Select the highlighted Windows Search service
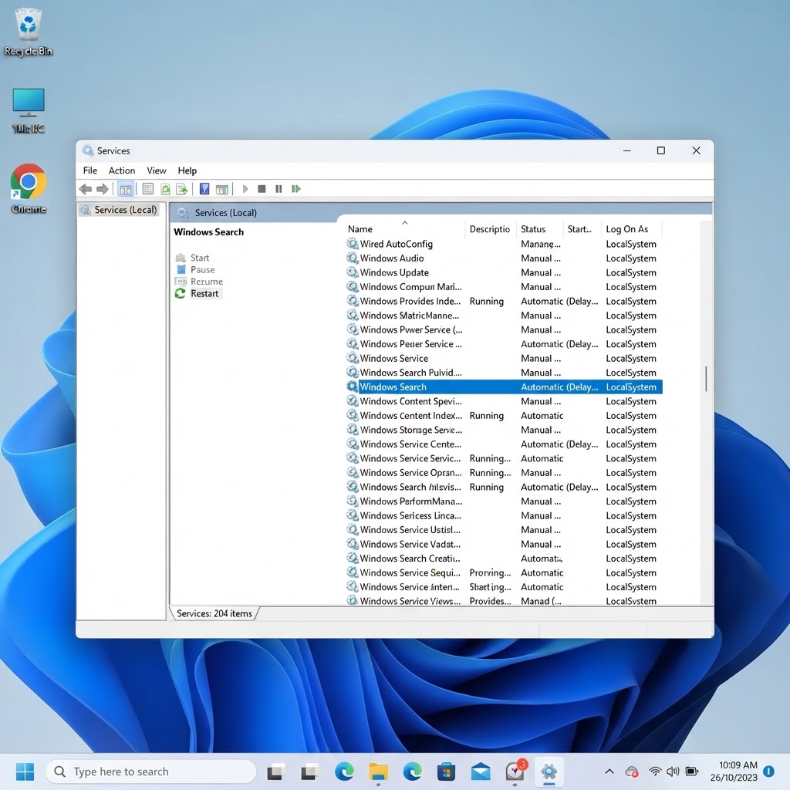The image size is (790, 790). 504,387
